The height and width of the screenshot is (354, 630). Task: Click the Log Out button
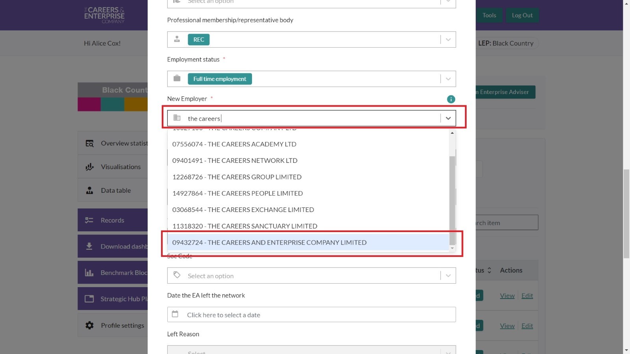click(522, 15)
